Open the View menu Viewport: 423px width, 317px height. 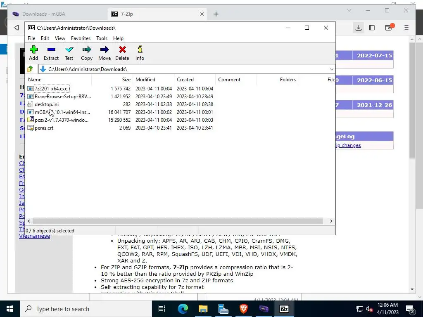[60, 38]
